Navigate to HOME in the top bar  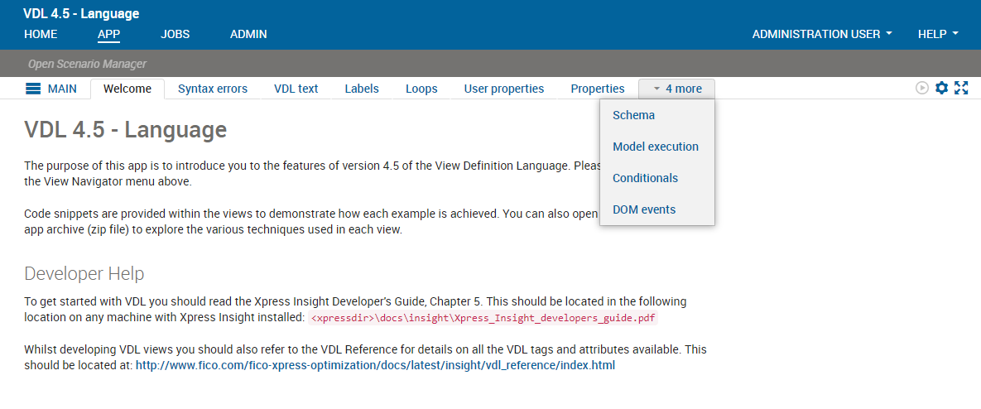[x=41, y=34]
